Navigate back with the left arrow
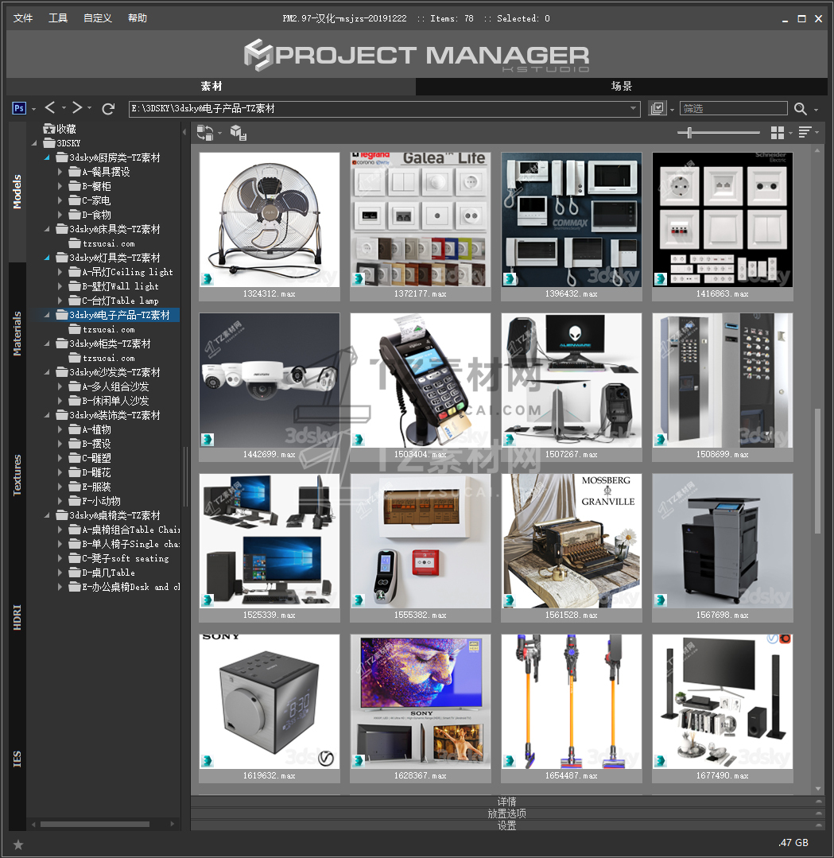Screen dimensions: 834x858 click(x=50, y=108)
